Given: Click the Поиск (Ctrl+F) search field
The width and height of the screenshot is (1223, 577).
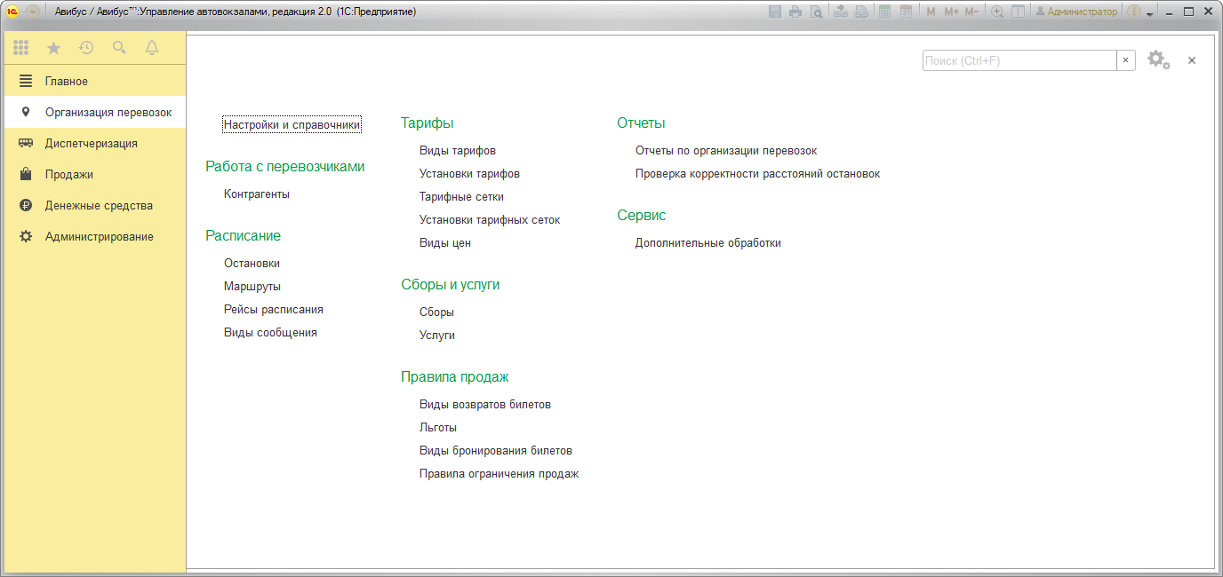Looking at the screenshot, I should [x=1019, y=60].
